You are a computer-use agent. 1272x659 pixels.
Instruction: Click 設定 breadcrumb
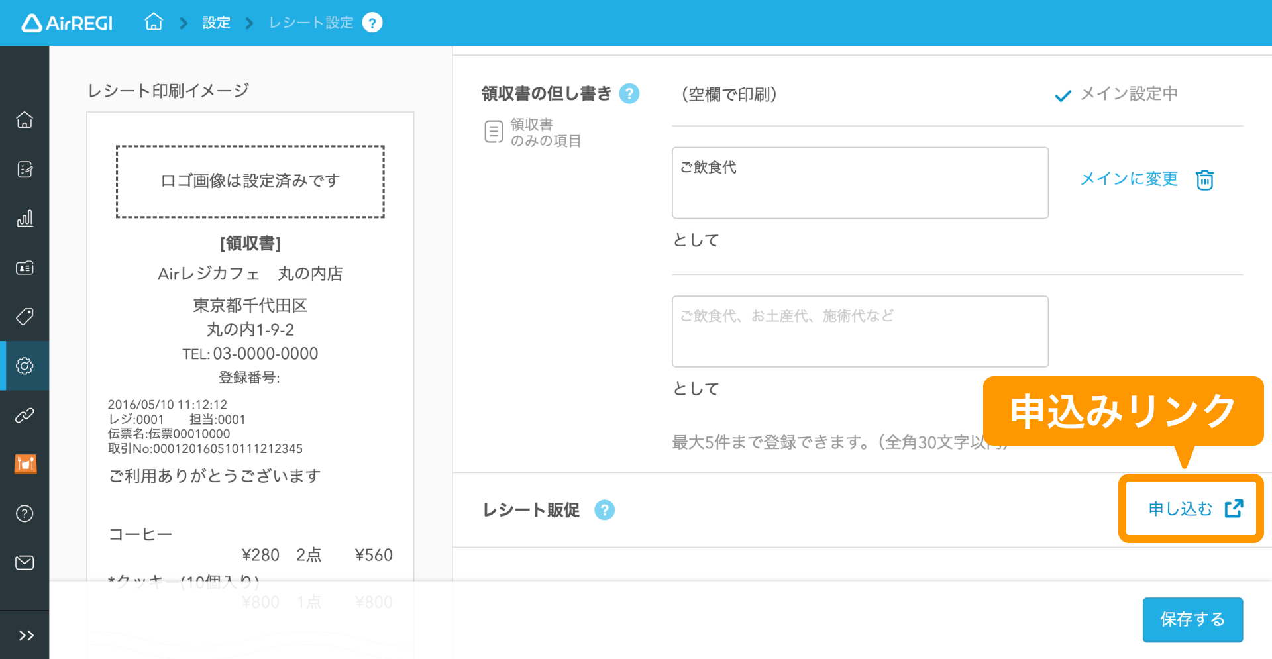tap(216, 23)
